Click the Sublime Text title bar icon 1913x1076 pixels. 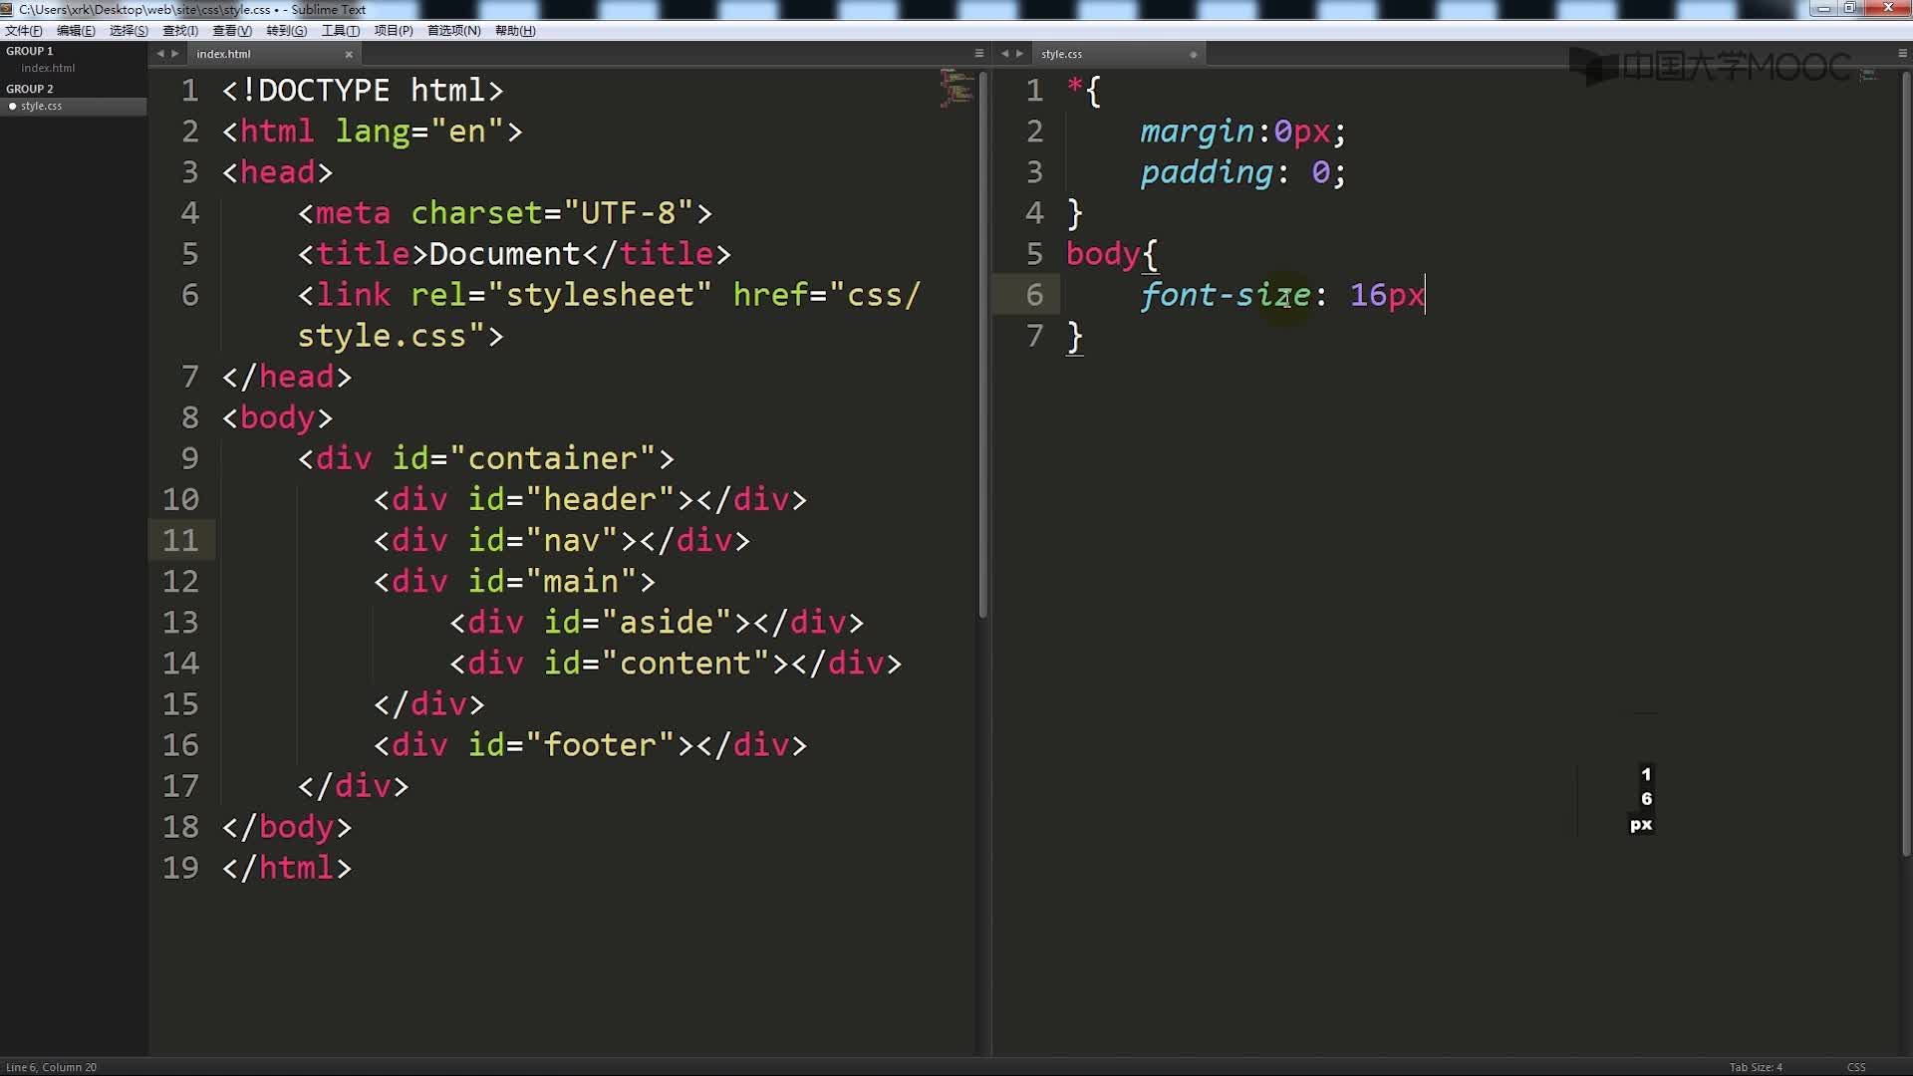tap(7, 9)
